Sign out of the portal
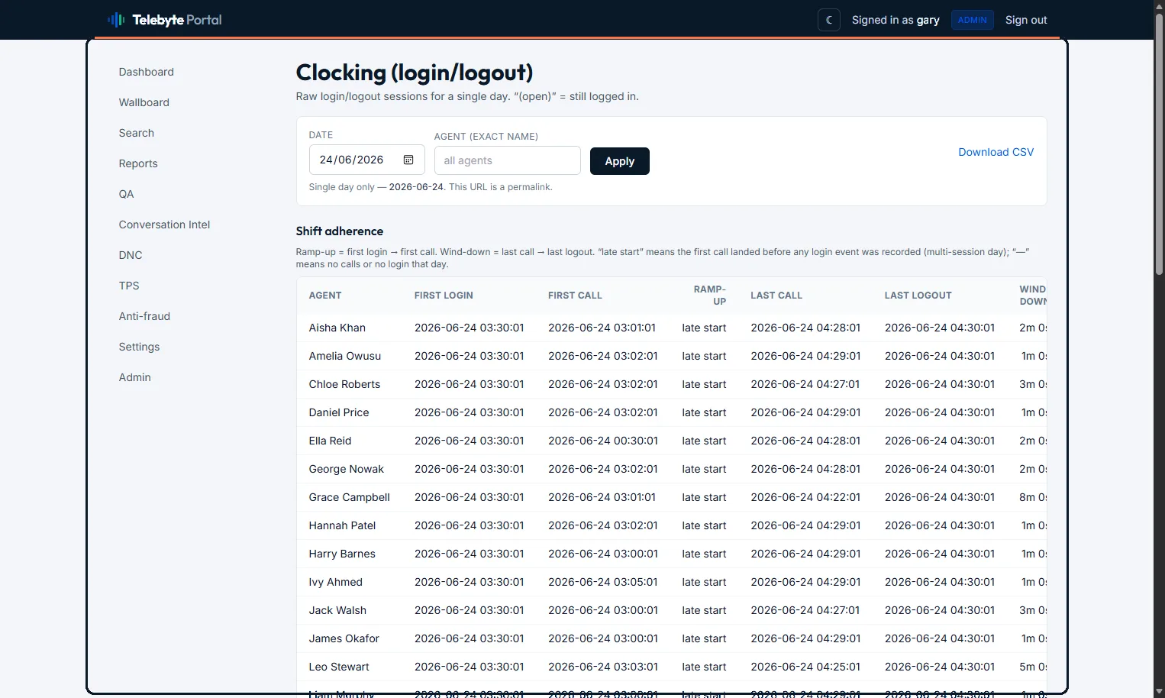 pyautogui.click(x=1026, y=20)
